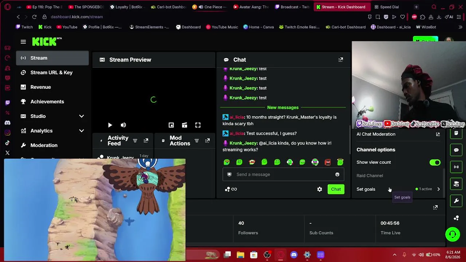Open Mod Actions filter options

[x=197, y=140]
